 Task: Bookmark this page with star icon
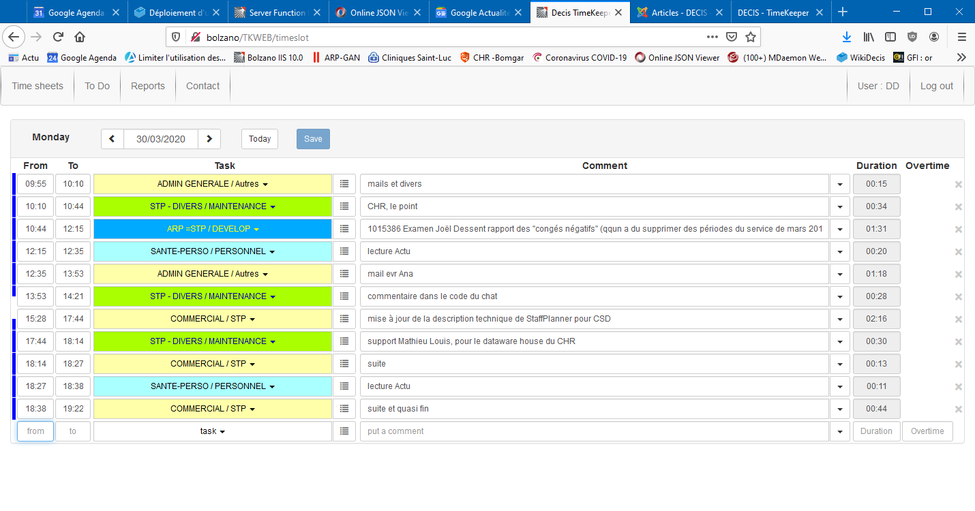click(750, 37)
